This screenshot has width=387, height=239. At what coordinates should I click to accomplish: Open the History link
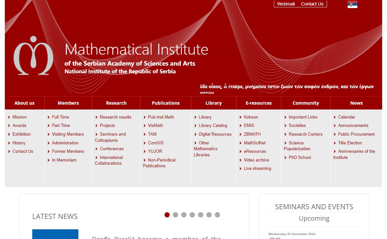pyautogui.click(x=19, y=143)
